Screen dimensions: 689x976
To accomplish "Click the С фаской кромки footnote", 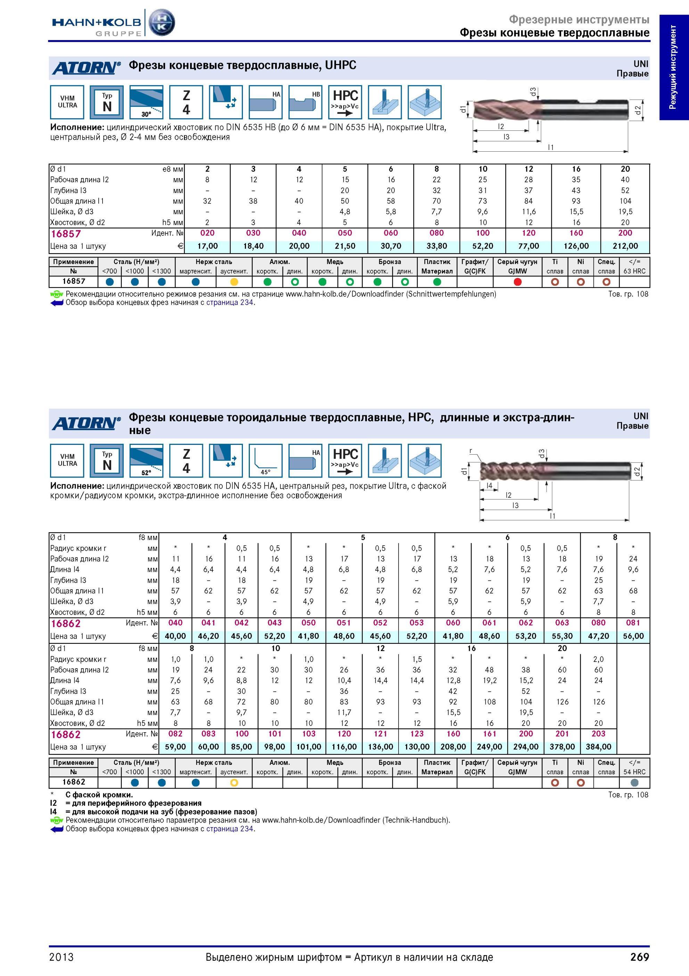I will (99, 795).
